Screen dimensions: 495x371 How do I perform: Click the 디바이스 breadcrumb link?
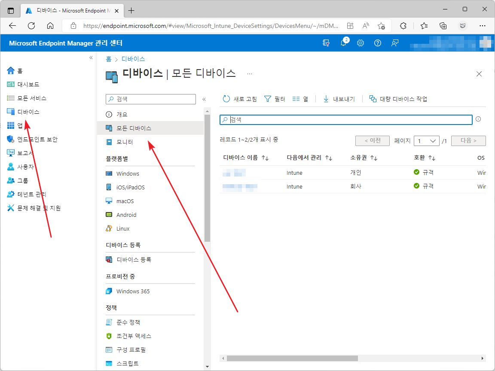pyautogui.click(x=133, y=59)
